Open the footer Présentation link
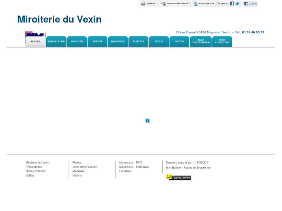The image size is (282, 211). (34, 167)
